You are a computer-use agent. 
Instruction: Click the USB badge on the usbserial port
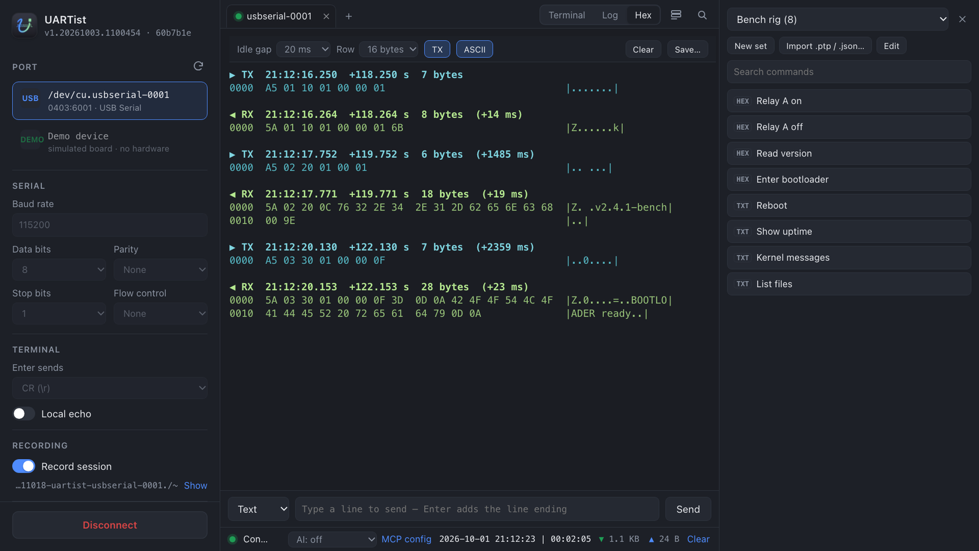click(31, 98)
